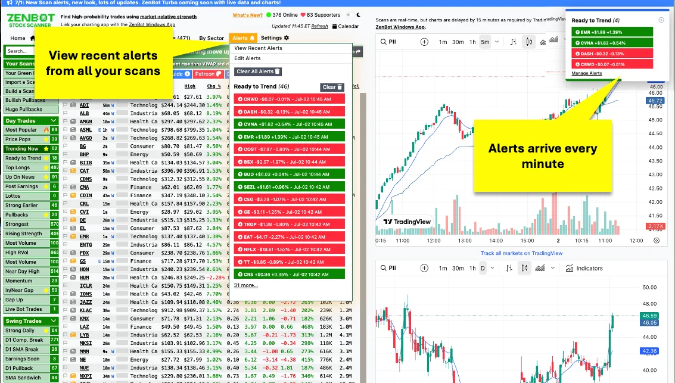Open the Settings menu
Screen dimensions: 675x383
(275, 38)
